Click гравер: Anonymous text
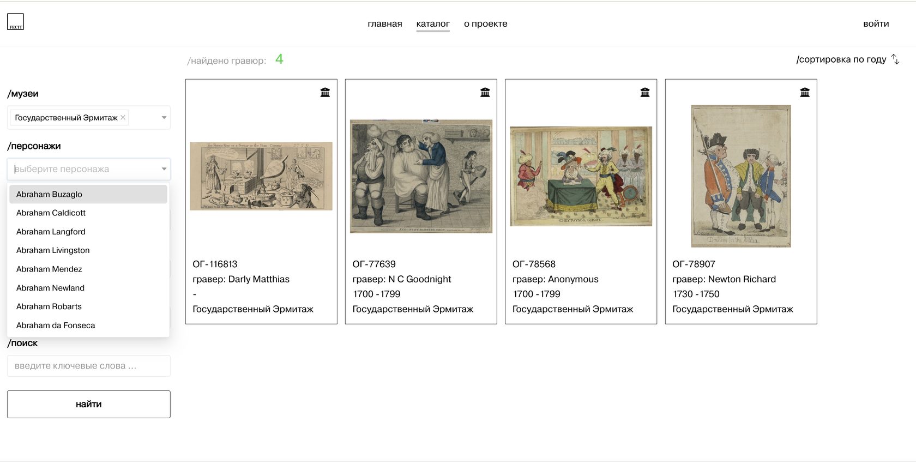Image resolution: width=916 pixels, height=476 pixels. click(556, 279)
